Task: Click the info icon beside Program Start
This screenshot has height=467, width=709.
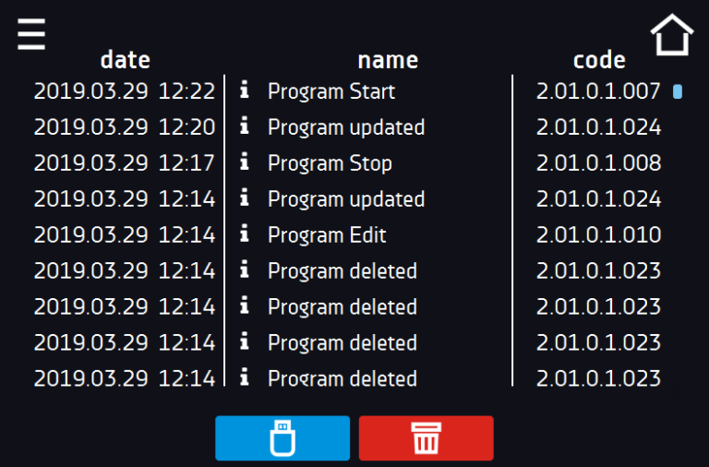Action: click(244, 90)
